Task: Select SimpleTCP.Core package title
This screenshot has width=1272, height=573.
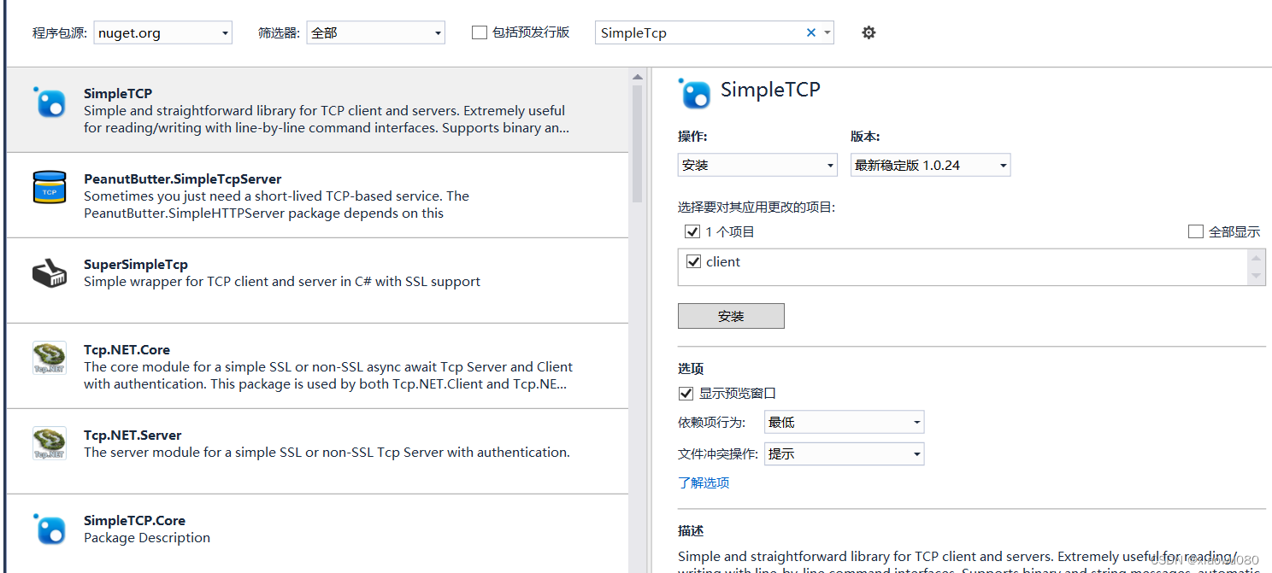Action: coord(134,520)
